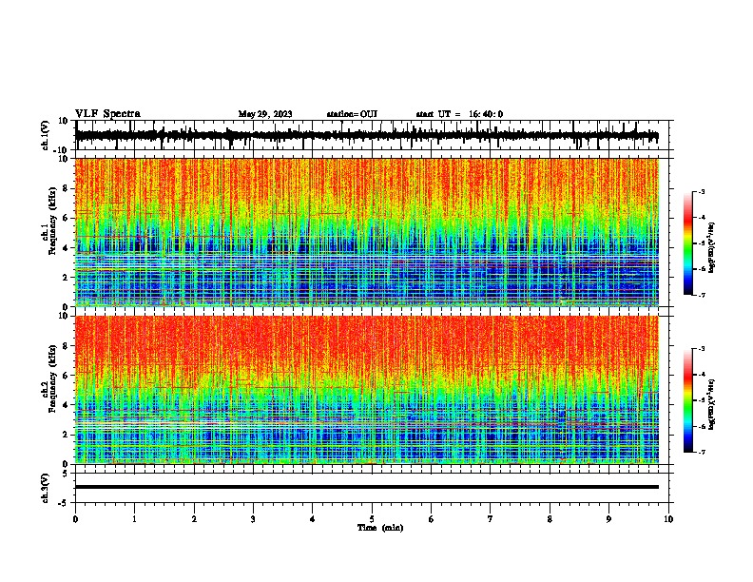Viewport: 753px width, 582px height.
Task: Click the ch.1 spectrogram color scale bar
Action: coord(688,243)
